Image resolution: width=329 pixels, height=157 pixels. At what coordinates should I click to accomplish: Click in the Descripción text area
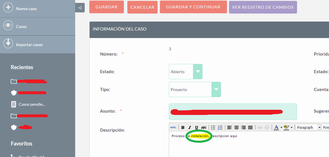[249, 145]
